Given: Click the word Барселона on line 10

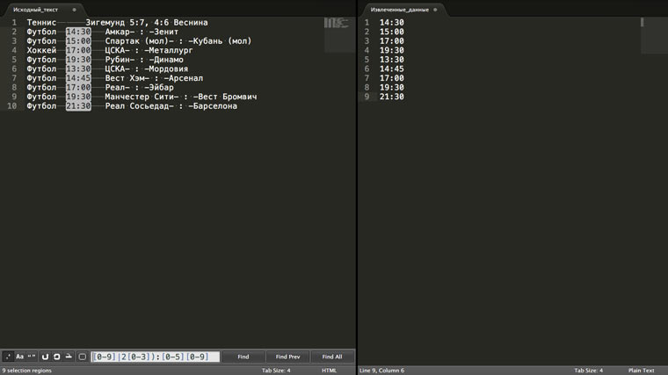Looking at the screenshot, I should pyautogui.click(x=215, y=106).
